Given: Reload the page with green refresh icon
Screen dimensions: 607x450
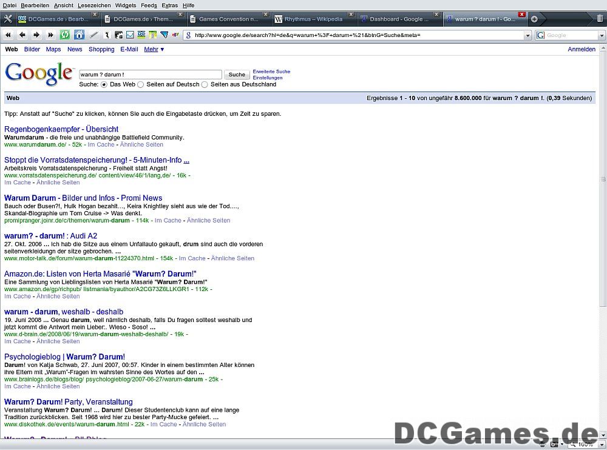Looking at the screenshot, I should coord(65,35).
